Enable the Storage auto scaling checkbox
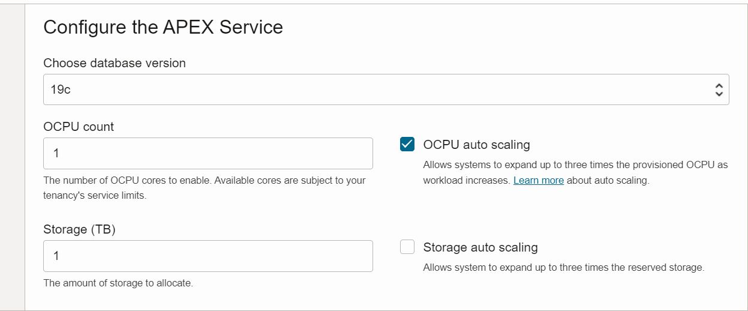The height and width of the screenshot is (311, 748). pos(407,247)
